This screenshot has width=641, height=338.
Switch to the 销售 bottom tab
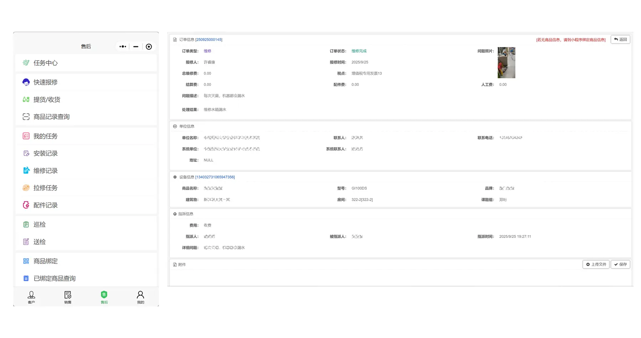[x=68, y=297]
